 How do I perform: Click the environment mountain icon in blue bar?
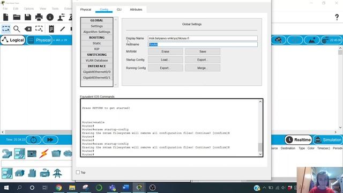click(312, 40)
